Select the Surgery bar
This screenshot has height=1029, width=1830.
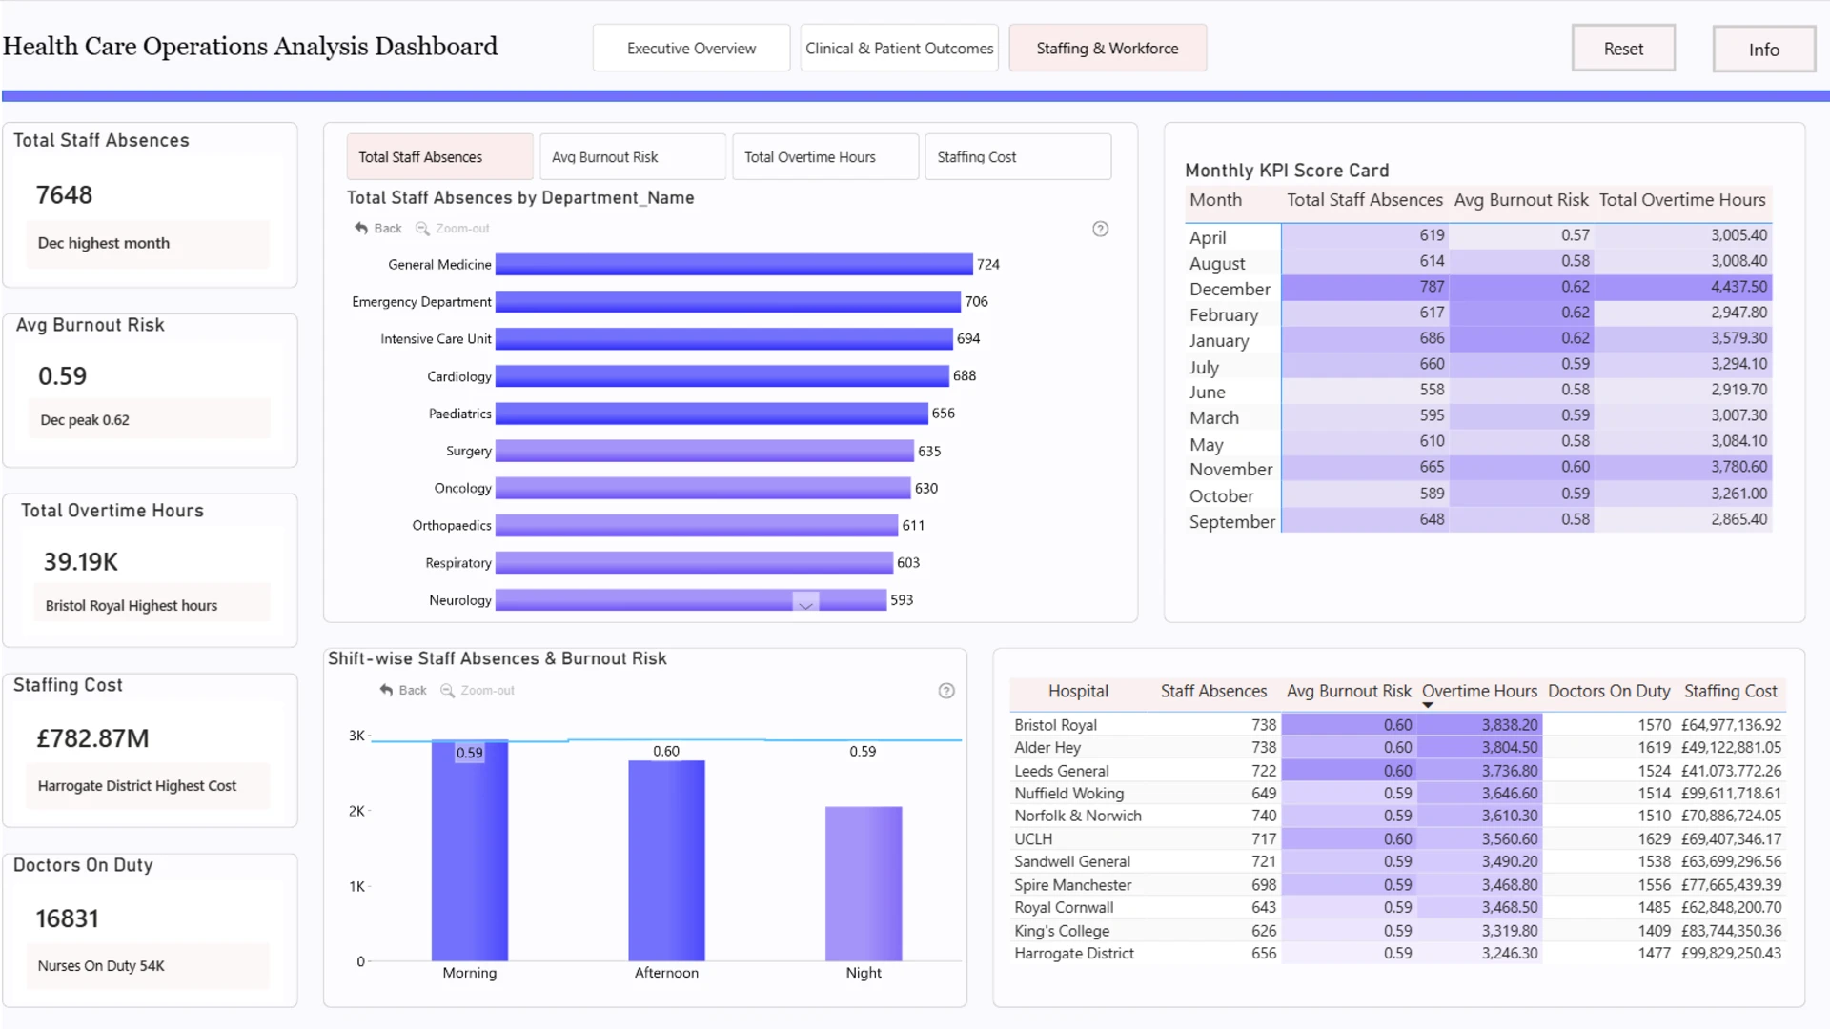pyautogui.click(x=704, y=451)
